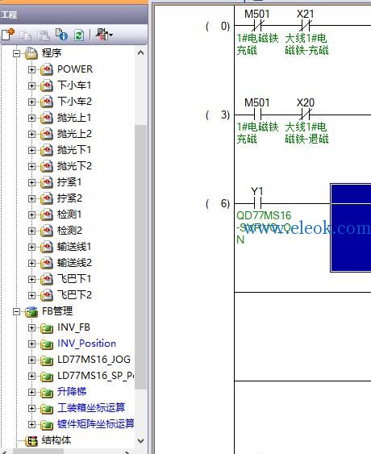Select the 工装箱坐标运算 tree item
The width and height of the screenshot is (371, 454).
click(x=91, y=408)
